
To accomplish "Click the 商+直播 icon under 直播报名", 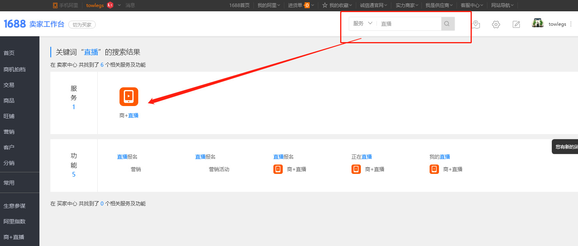I will coord(278,169).
